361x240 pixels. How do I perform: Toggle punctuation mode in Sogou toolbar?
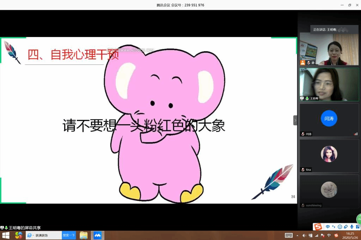pyautogui.click(x=334, y=227)
